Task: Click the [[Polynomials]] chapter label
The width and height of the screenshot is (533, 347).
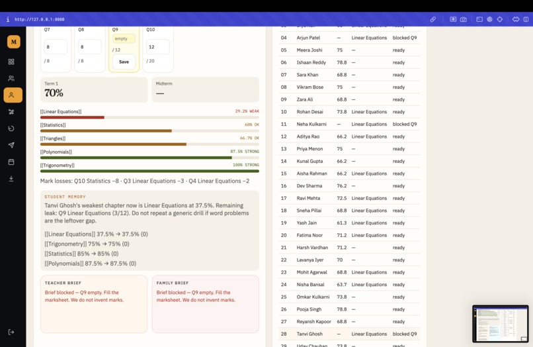Action: [x=56, y=152]
